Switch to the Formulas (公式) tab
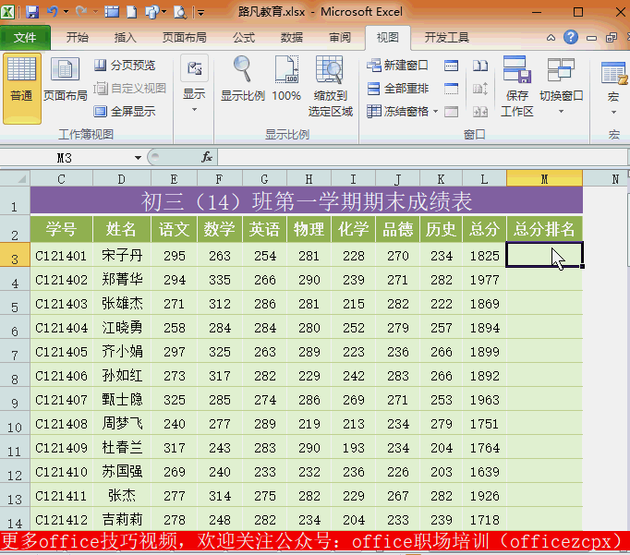 [x=244, y=38]
